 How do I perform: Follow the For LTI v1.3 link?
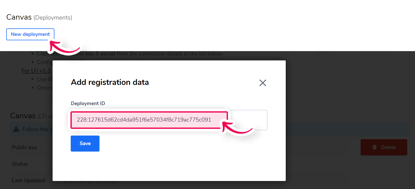[x=36, y=71]
